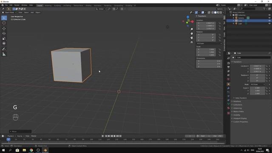Click the red X axis on navigation gizmo

(x=193, y=22)
